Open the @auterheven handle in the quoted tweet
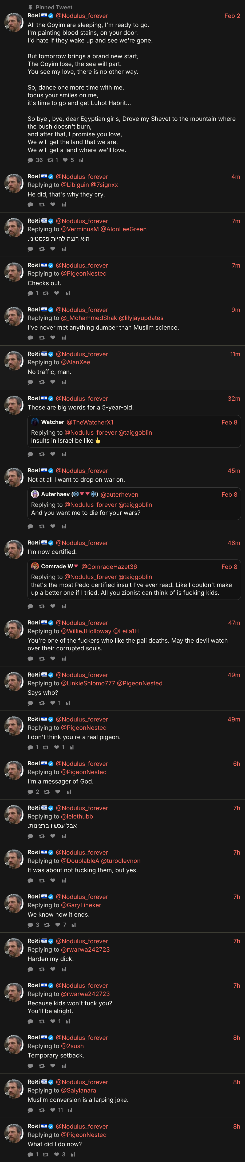Viewport: 245px width, 1162px height. [119, 495]
